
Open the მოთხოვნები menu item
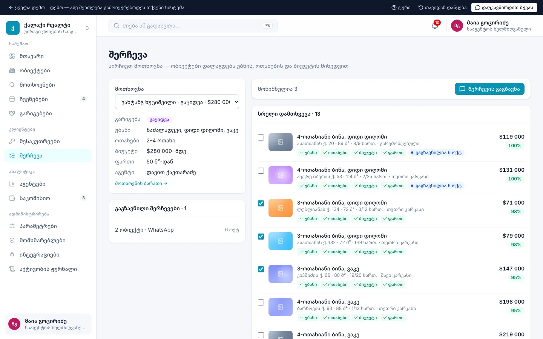pyautogui.click(x=48, y=85)
